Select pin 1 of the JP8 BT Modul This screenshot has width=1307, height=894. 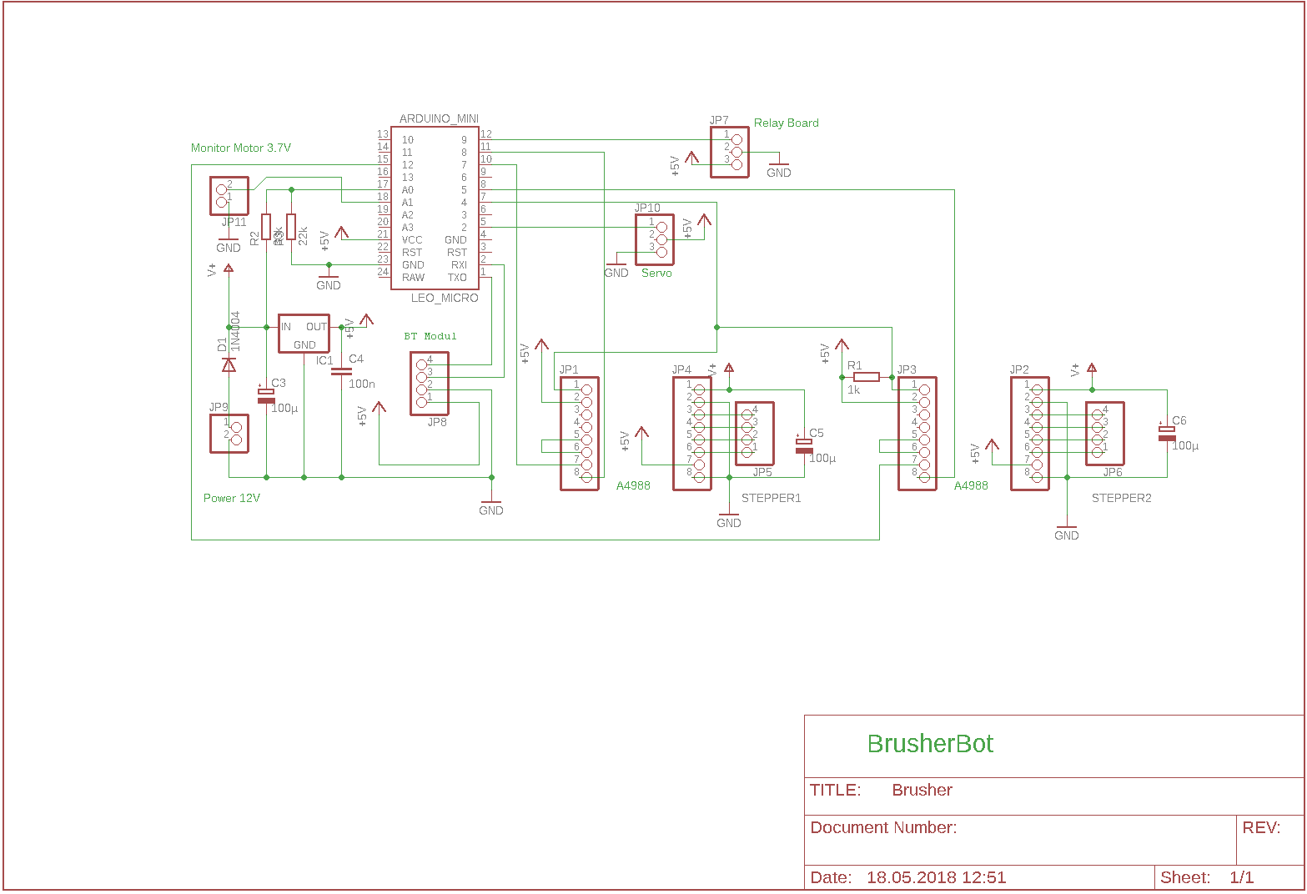coord(420,402)
